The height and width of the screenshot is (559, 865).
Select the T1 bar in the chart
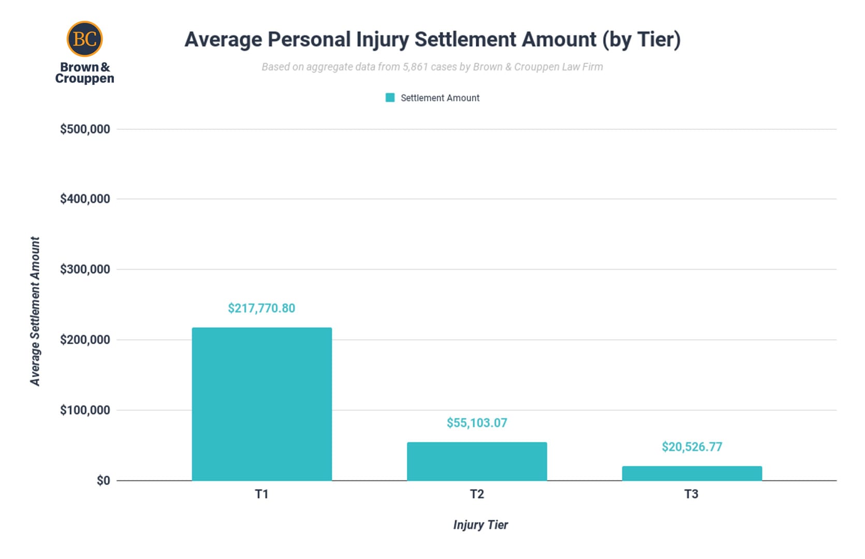tap(262, 404)
